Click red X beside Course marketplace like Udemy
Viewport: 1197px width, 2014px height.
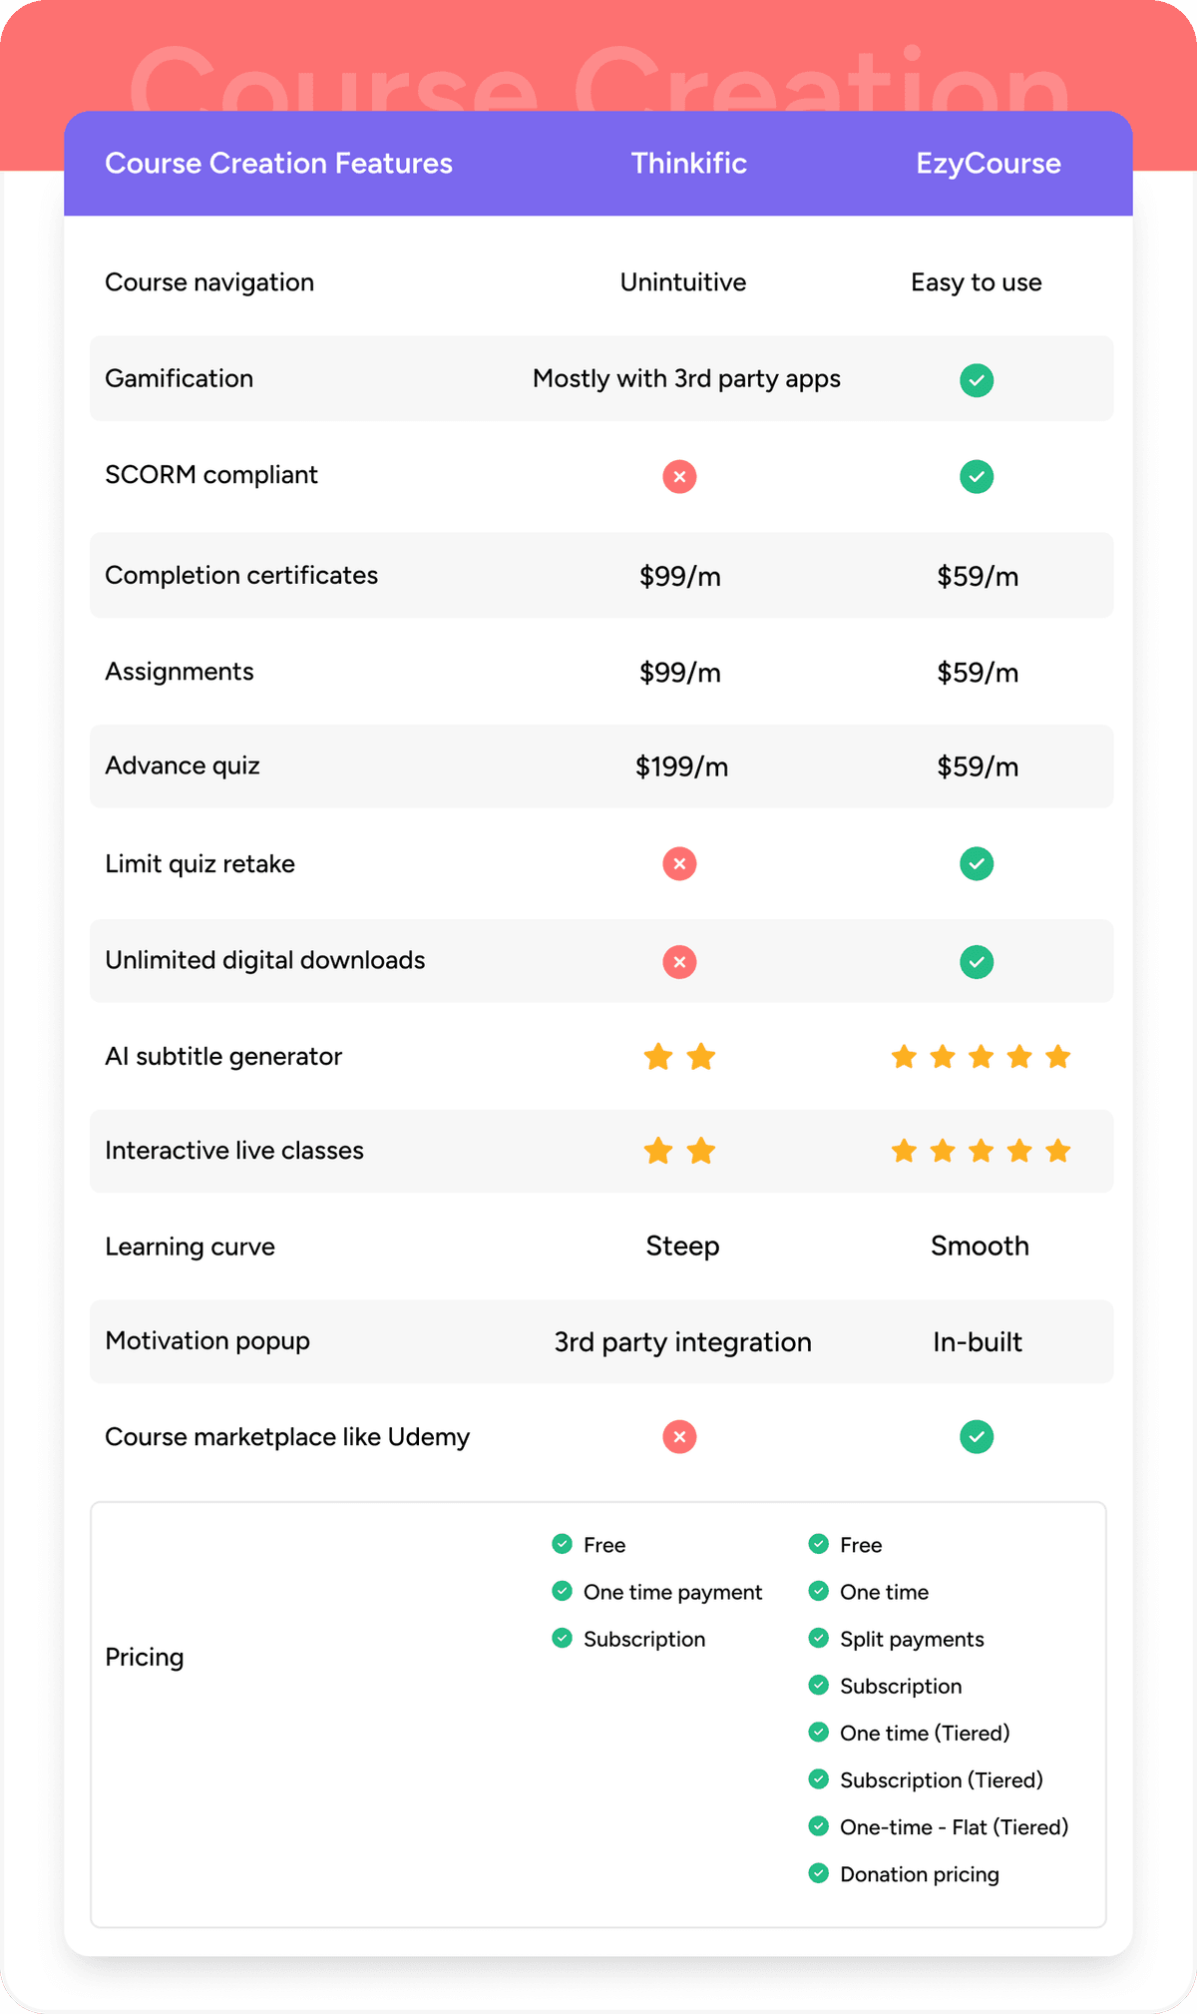coord(679,1437)
